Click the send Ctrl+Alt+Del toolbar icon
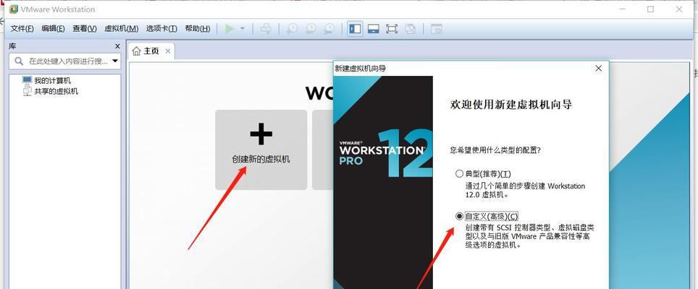Screen dimensions: 698x289 click(266, 29)
